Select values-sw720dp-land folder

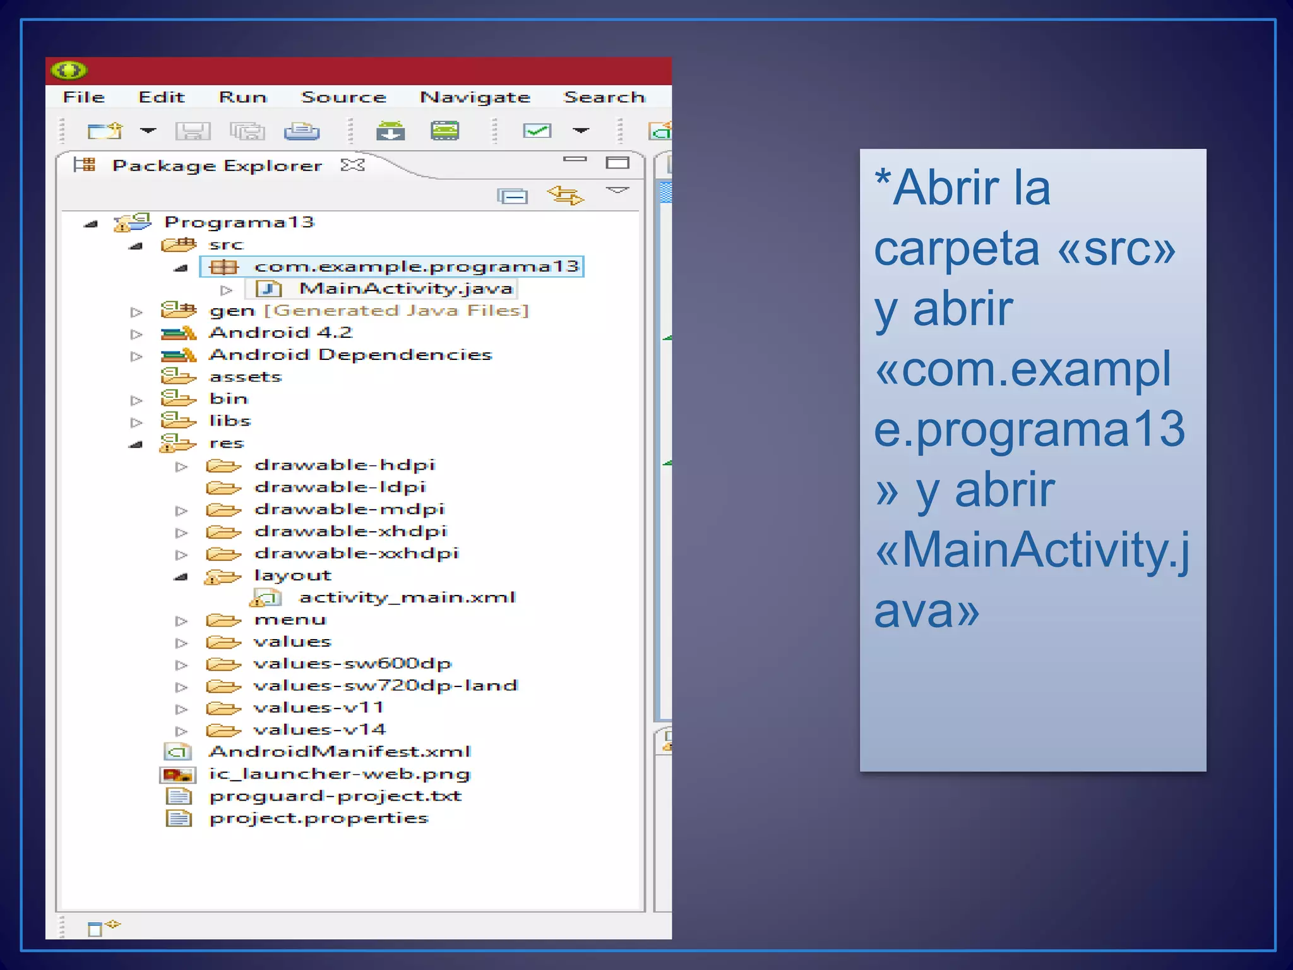(386, 686)
